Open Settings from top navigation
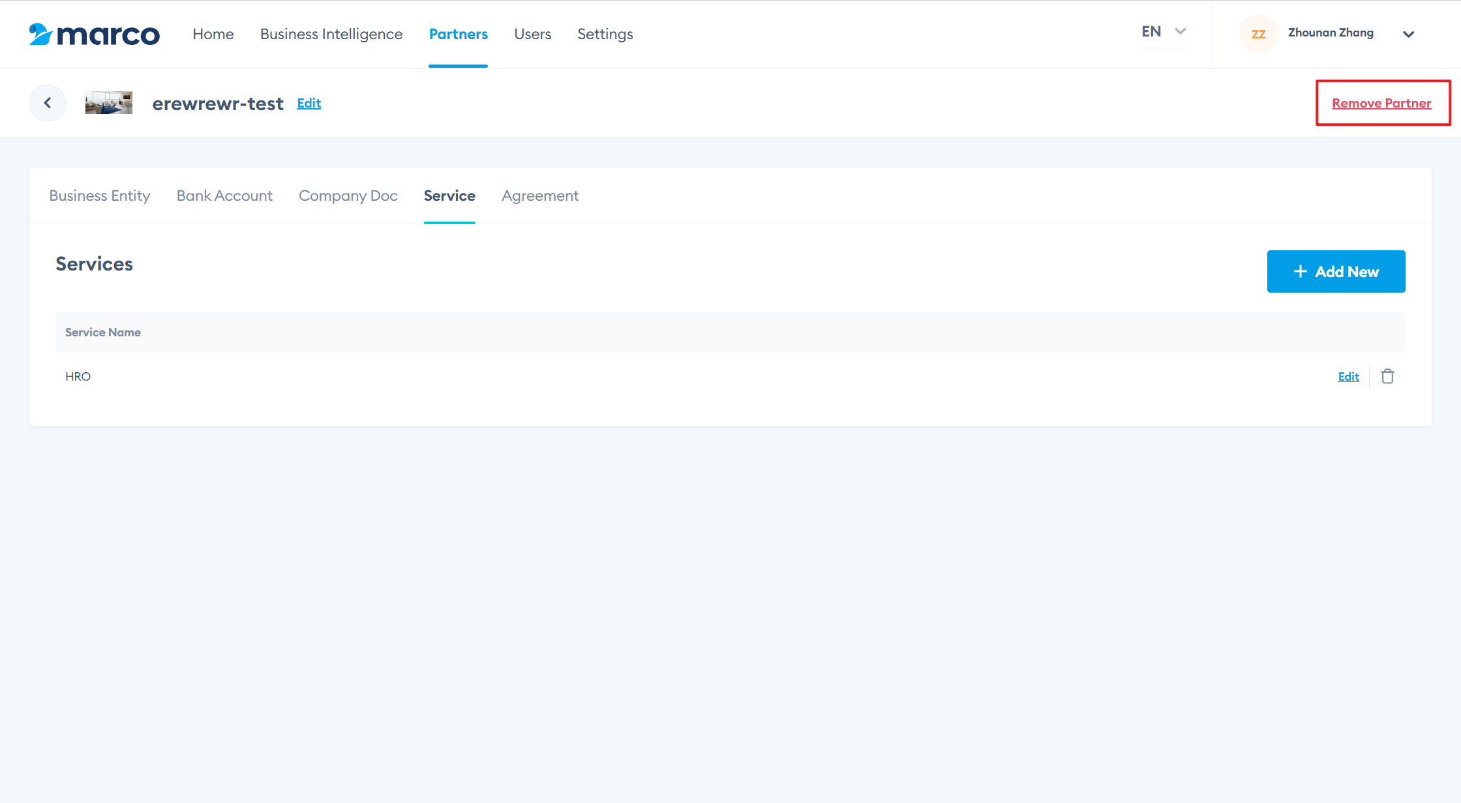Viewport: 1461px width, 803px height. pyautogui.click(x=605, y=34)
